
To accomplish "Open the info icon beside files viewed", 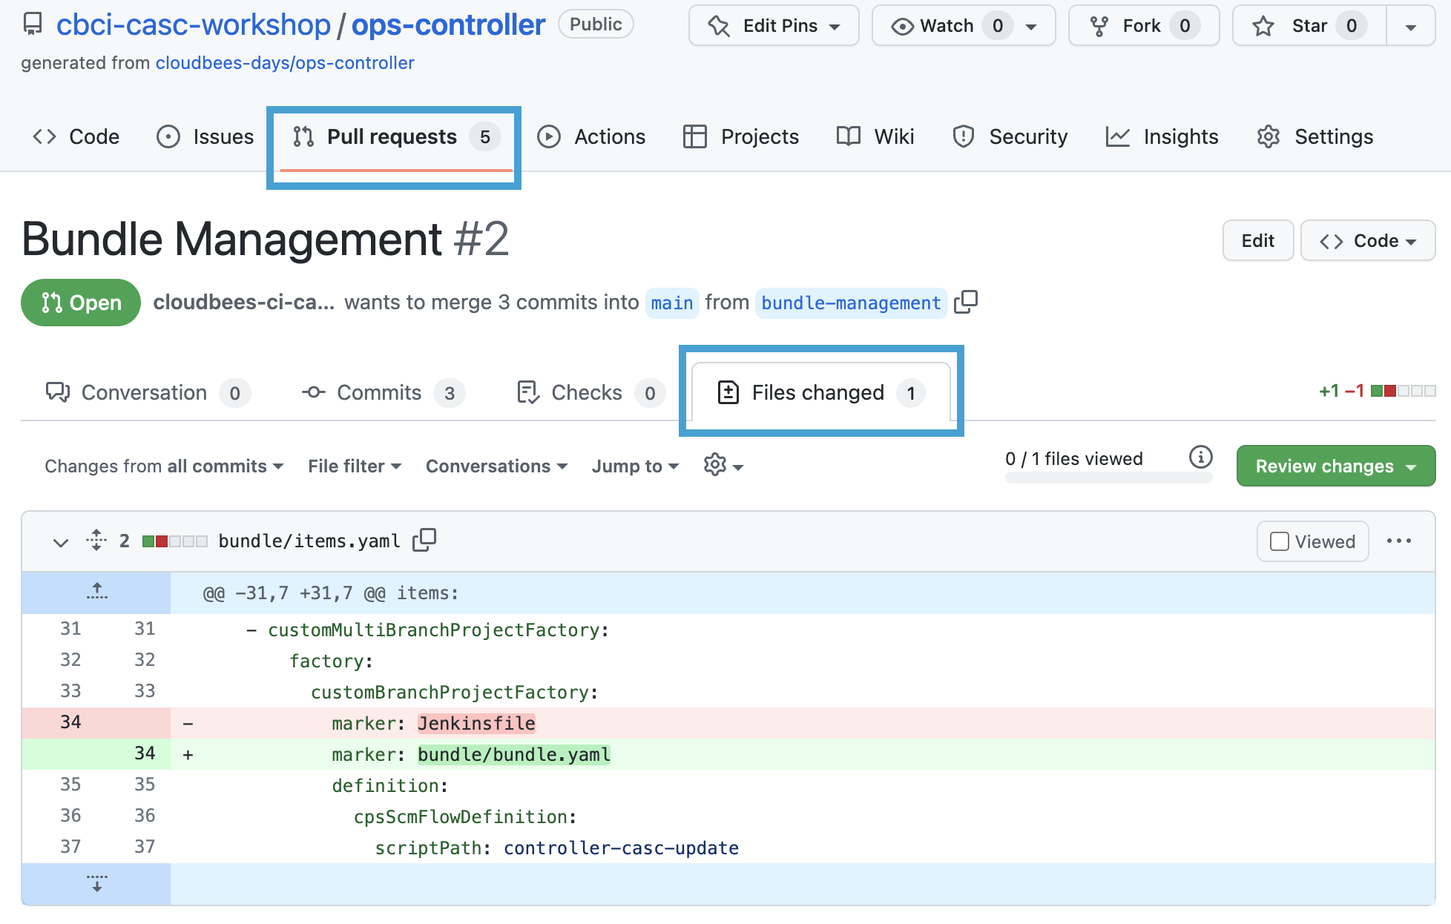I will (x=1200, y=457).
